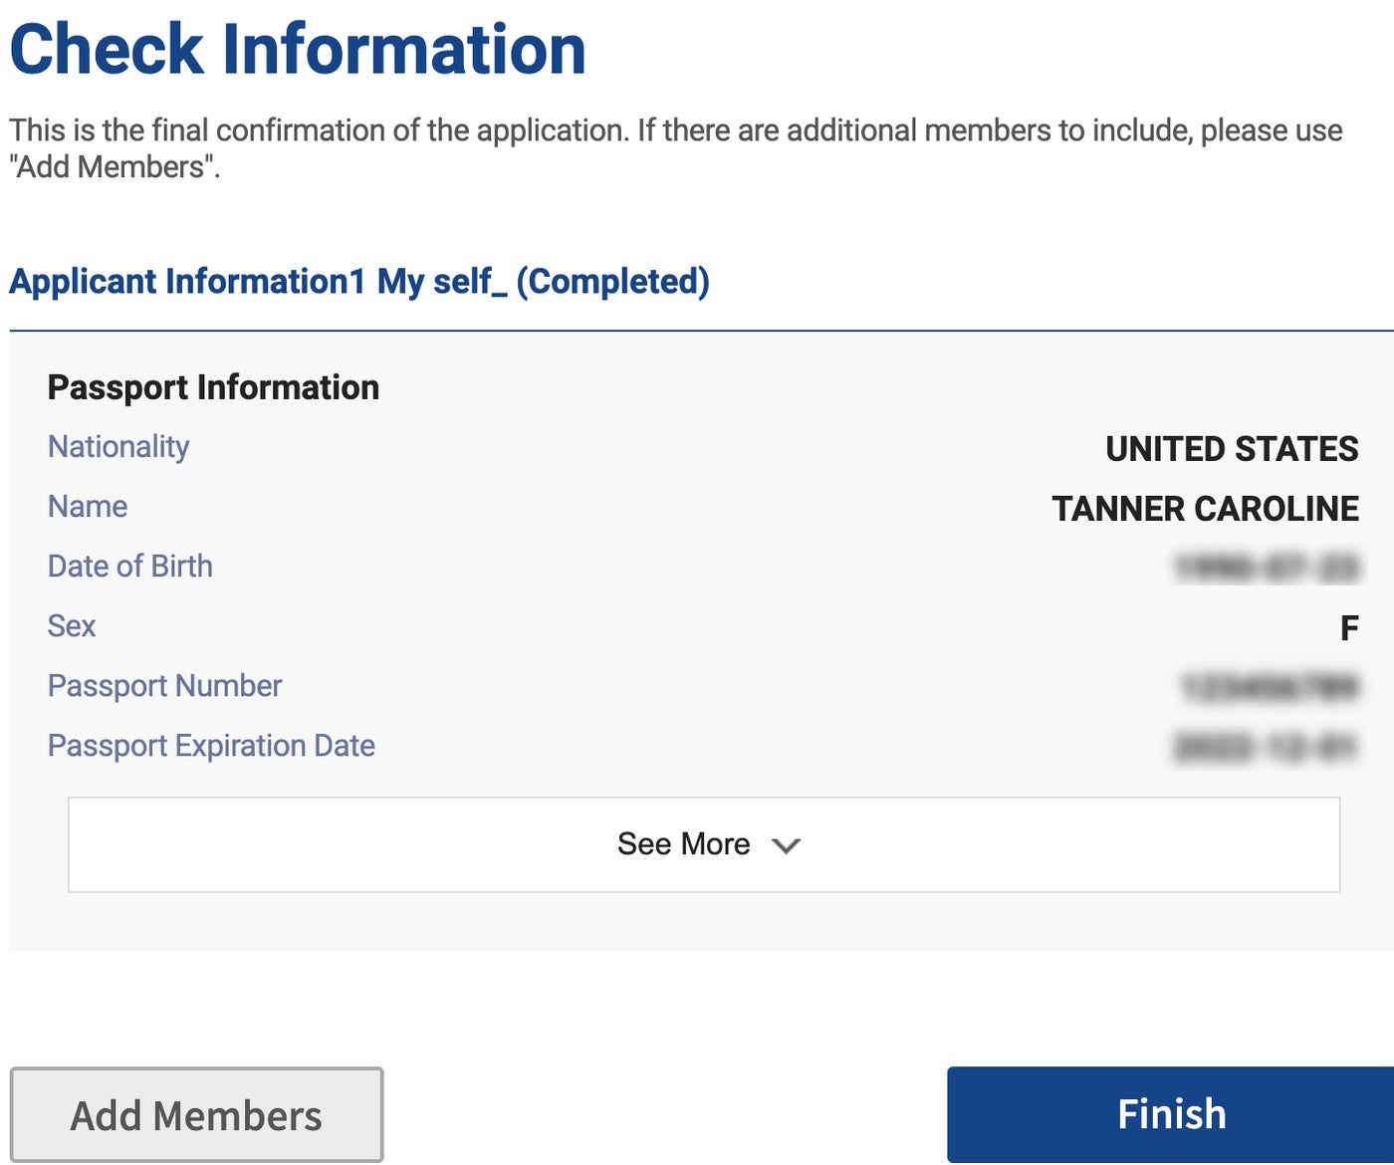Click the Add Members button
Screen dimensions: 1394x1165
point(196,1114)
